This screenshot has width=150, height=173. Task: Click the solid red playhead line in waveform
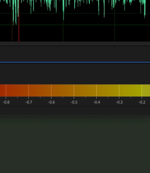click(x=19, y=21)
